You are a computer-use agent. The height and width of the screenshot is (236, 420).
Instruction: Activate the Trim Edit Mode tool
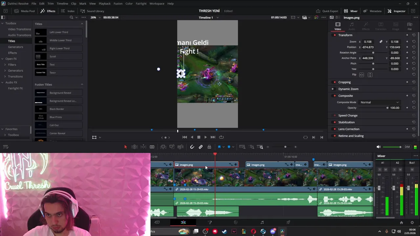point(134,147)
